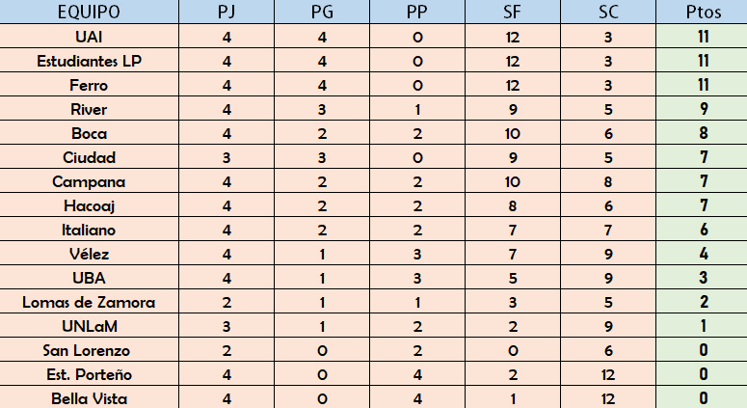Select the Est. Porteño team cell

point(89,374)
